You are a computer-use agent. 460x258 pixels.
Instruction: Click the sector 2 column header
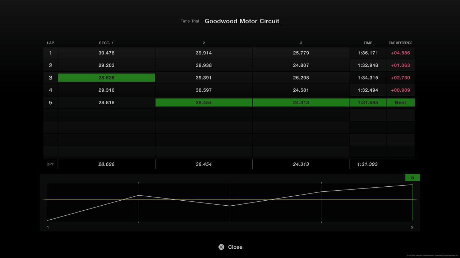pos(204,43)
